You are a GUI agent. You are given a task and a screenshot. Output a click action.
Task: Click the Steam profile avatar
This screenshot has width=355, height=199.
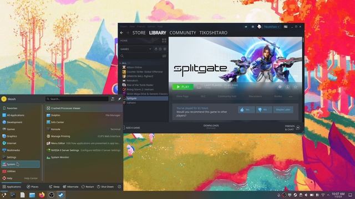tap(259, 27)
